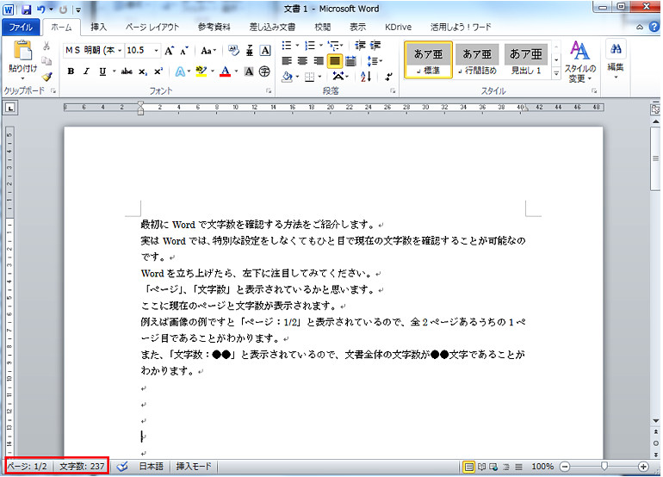Click スタイルの変更 button

(x=580, y=62)
